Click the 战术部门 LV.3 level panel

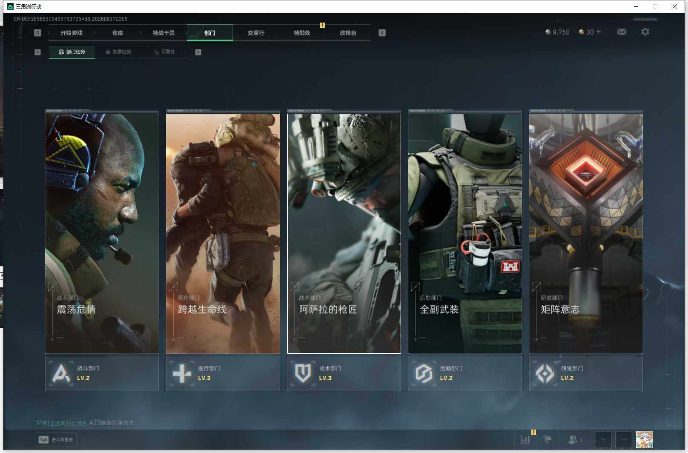pos(344,373)
